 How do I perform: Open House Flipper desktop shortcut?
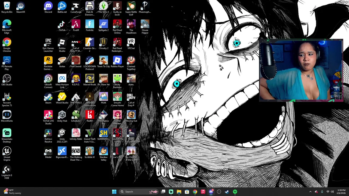tap(145, 27)
